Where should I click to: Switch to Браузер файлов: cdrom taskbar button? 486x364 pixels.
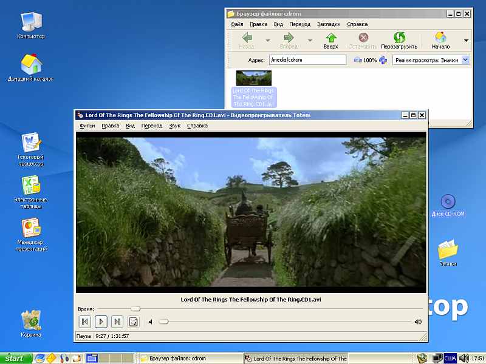[190, 359]
